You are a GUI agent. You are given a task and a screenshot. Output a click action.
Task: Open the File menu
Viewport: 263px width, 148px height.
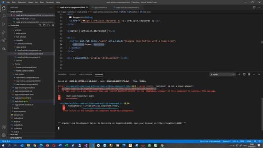click(8, 2)
